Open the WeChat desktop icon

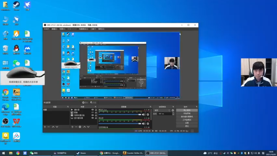click(x=16, y=63)
